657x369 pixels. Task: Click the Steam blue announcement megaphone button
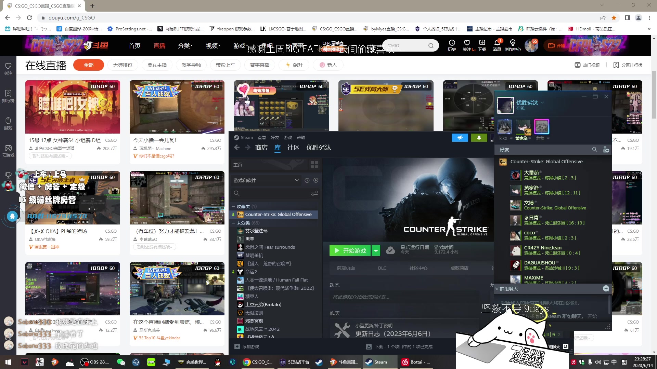click(x=460, y=137)
